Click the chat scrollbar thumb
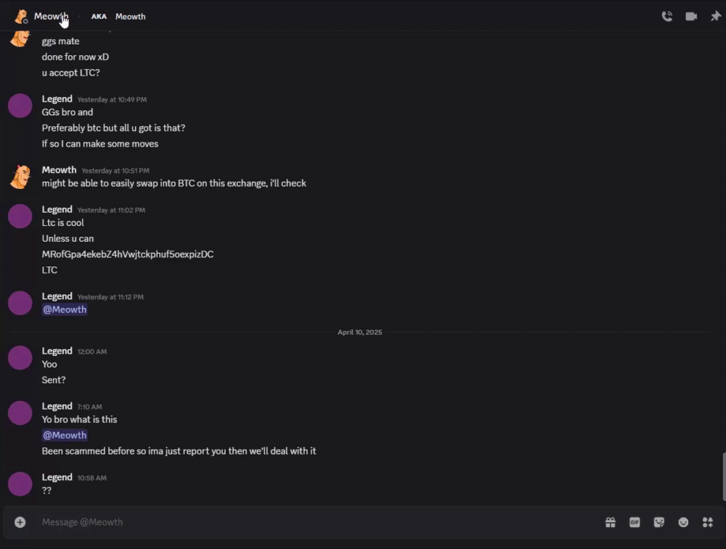This screenshot has height=549, width=726. (x=723, y=476)
